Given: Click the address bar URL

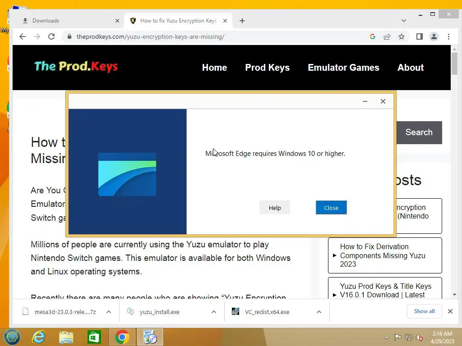Looking at the screenshot, I should pyautogui.click(x=150, y=36).
